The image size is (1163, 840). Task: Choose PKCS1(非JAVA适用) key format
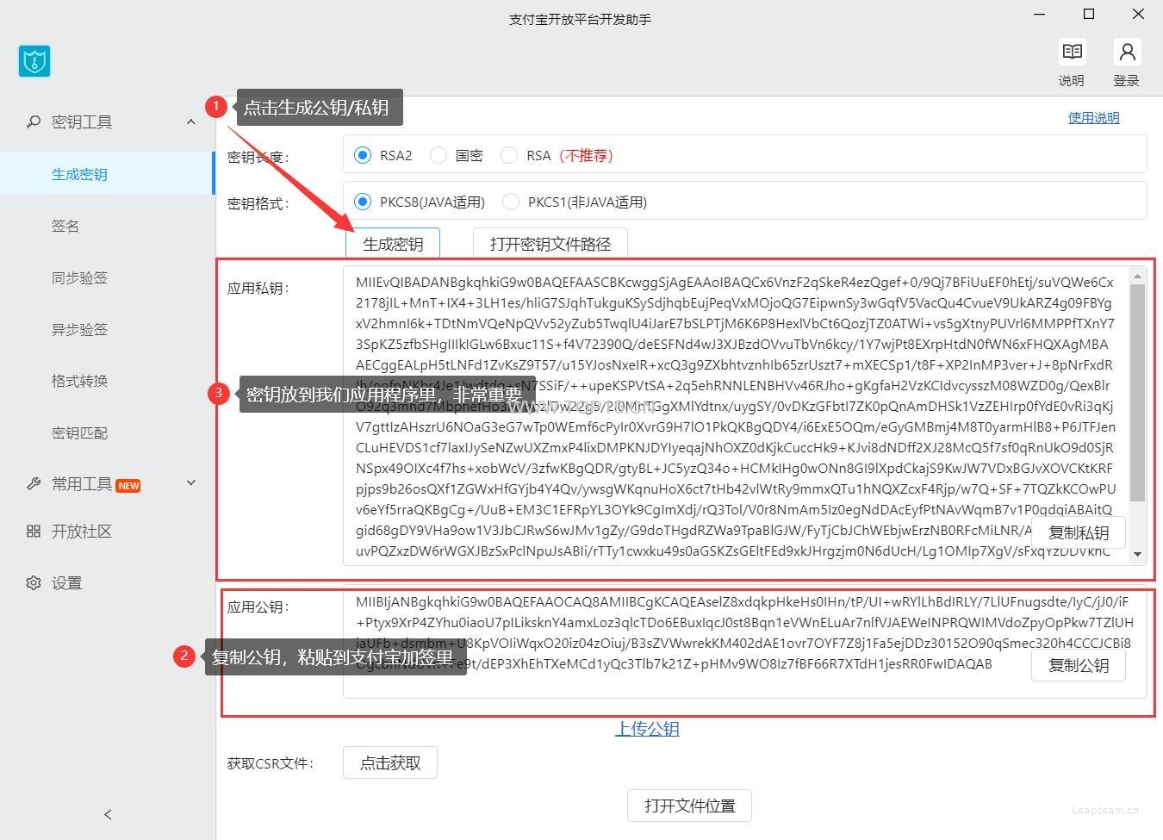pos(511,202)
